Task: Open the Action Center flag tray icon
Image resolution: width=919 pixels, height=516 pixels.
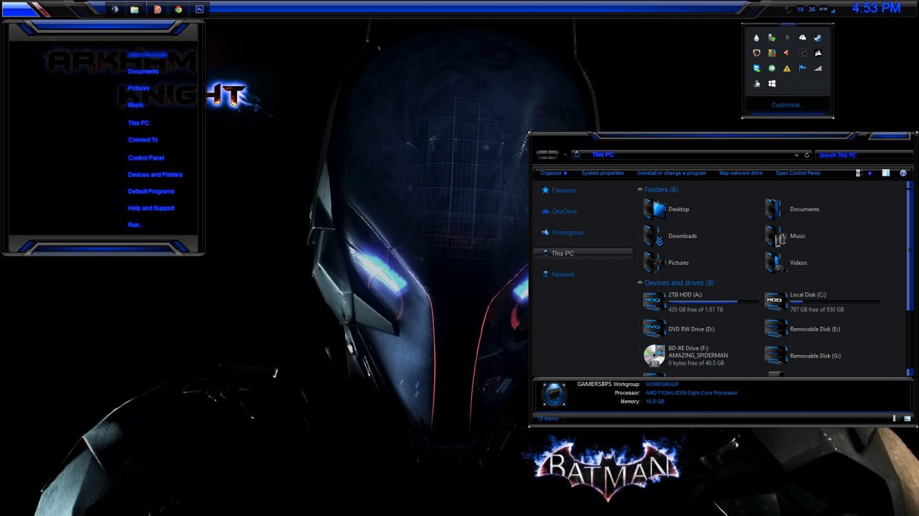Action: 803,68
